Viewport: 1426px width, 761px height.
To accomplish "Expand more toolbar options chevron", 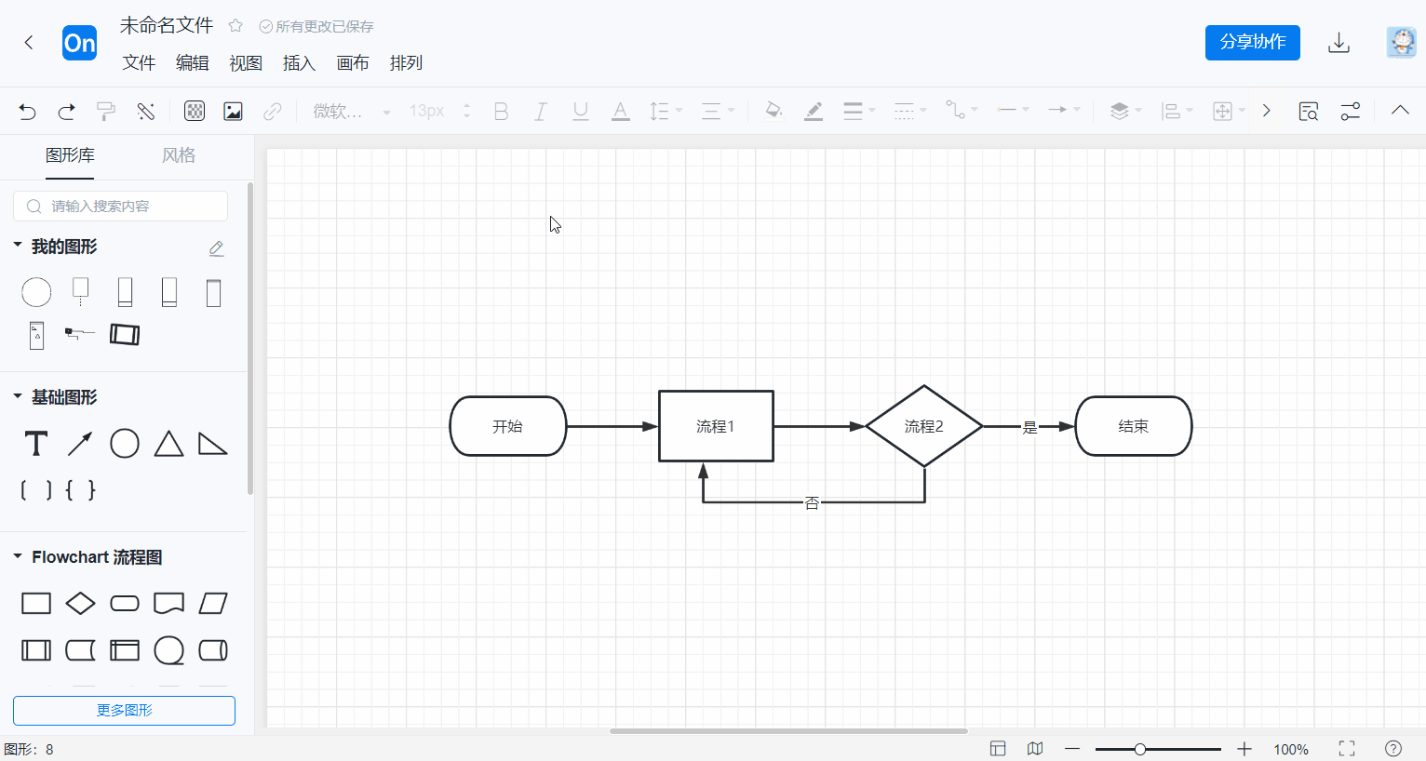I will (x=1266, y=111).
